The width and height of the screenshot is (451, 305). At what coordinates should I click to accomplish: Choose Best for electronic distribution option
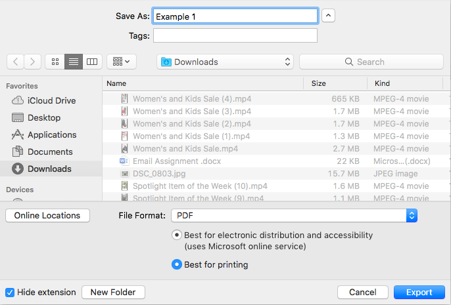click(x=176, y=235)
